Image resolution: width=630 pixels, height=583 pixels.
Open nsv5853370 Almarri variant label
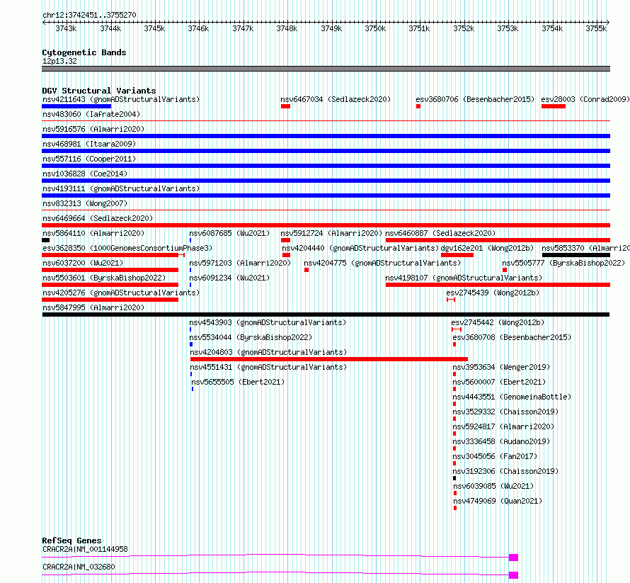coord(585,248)
